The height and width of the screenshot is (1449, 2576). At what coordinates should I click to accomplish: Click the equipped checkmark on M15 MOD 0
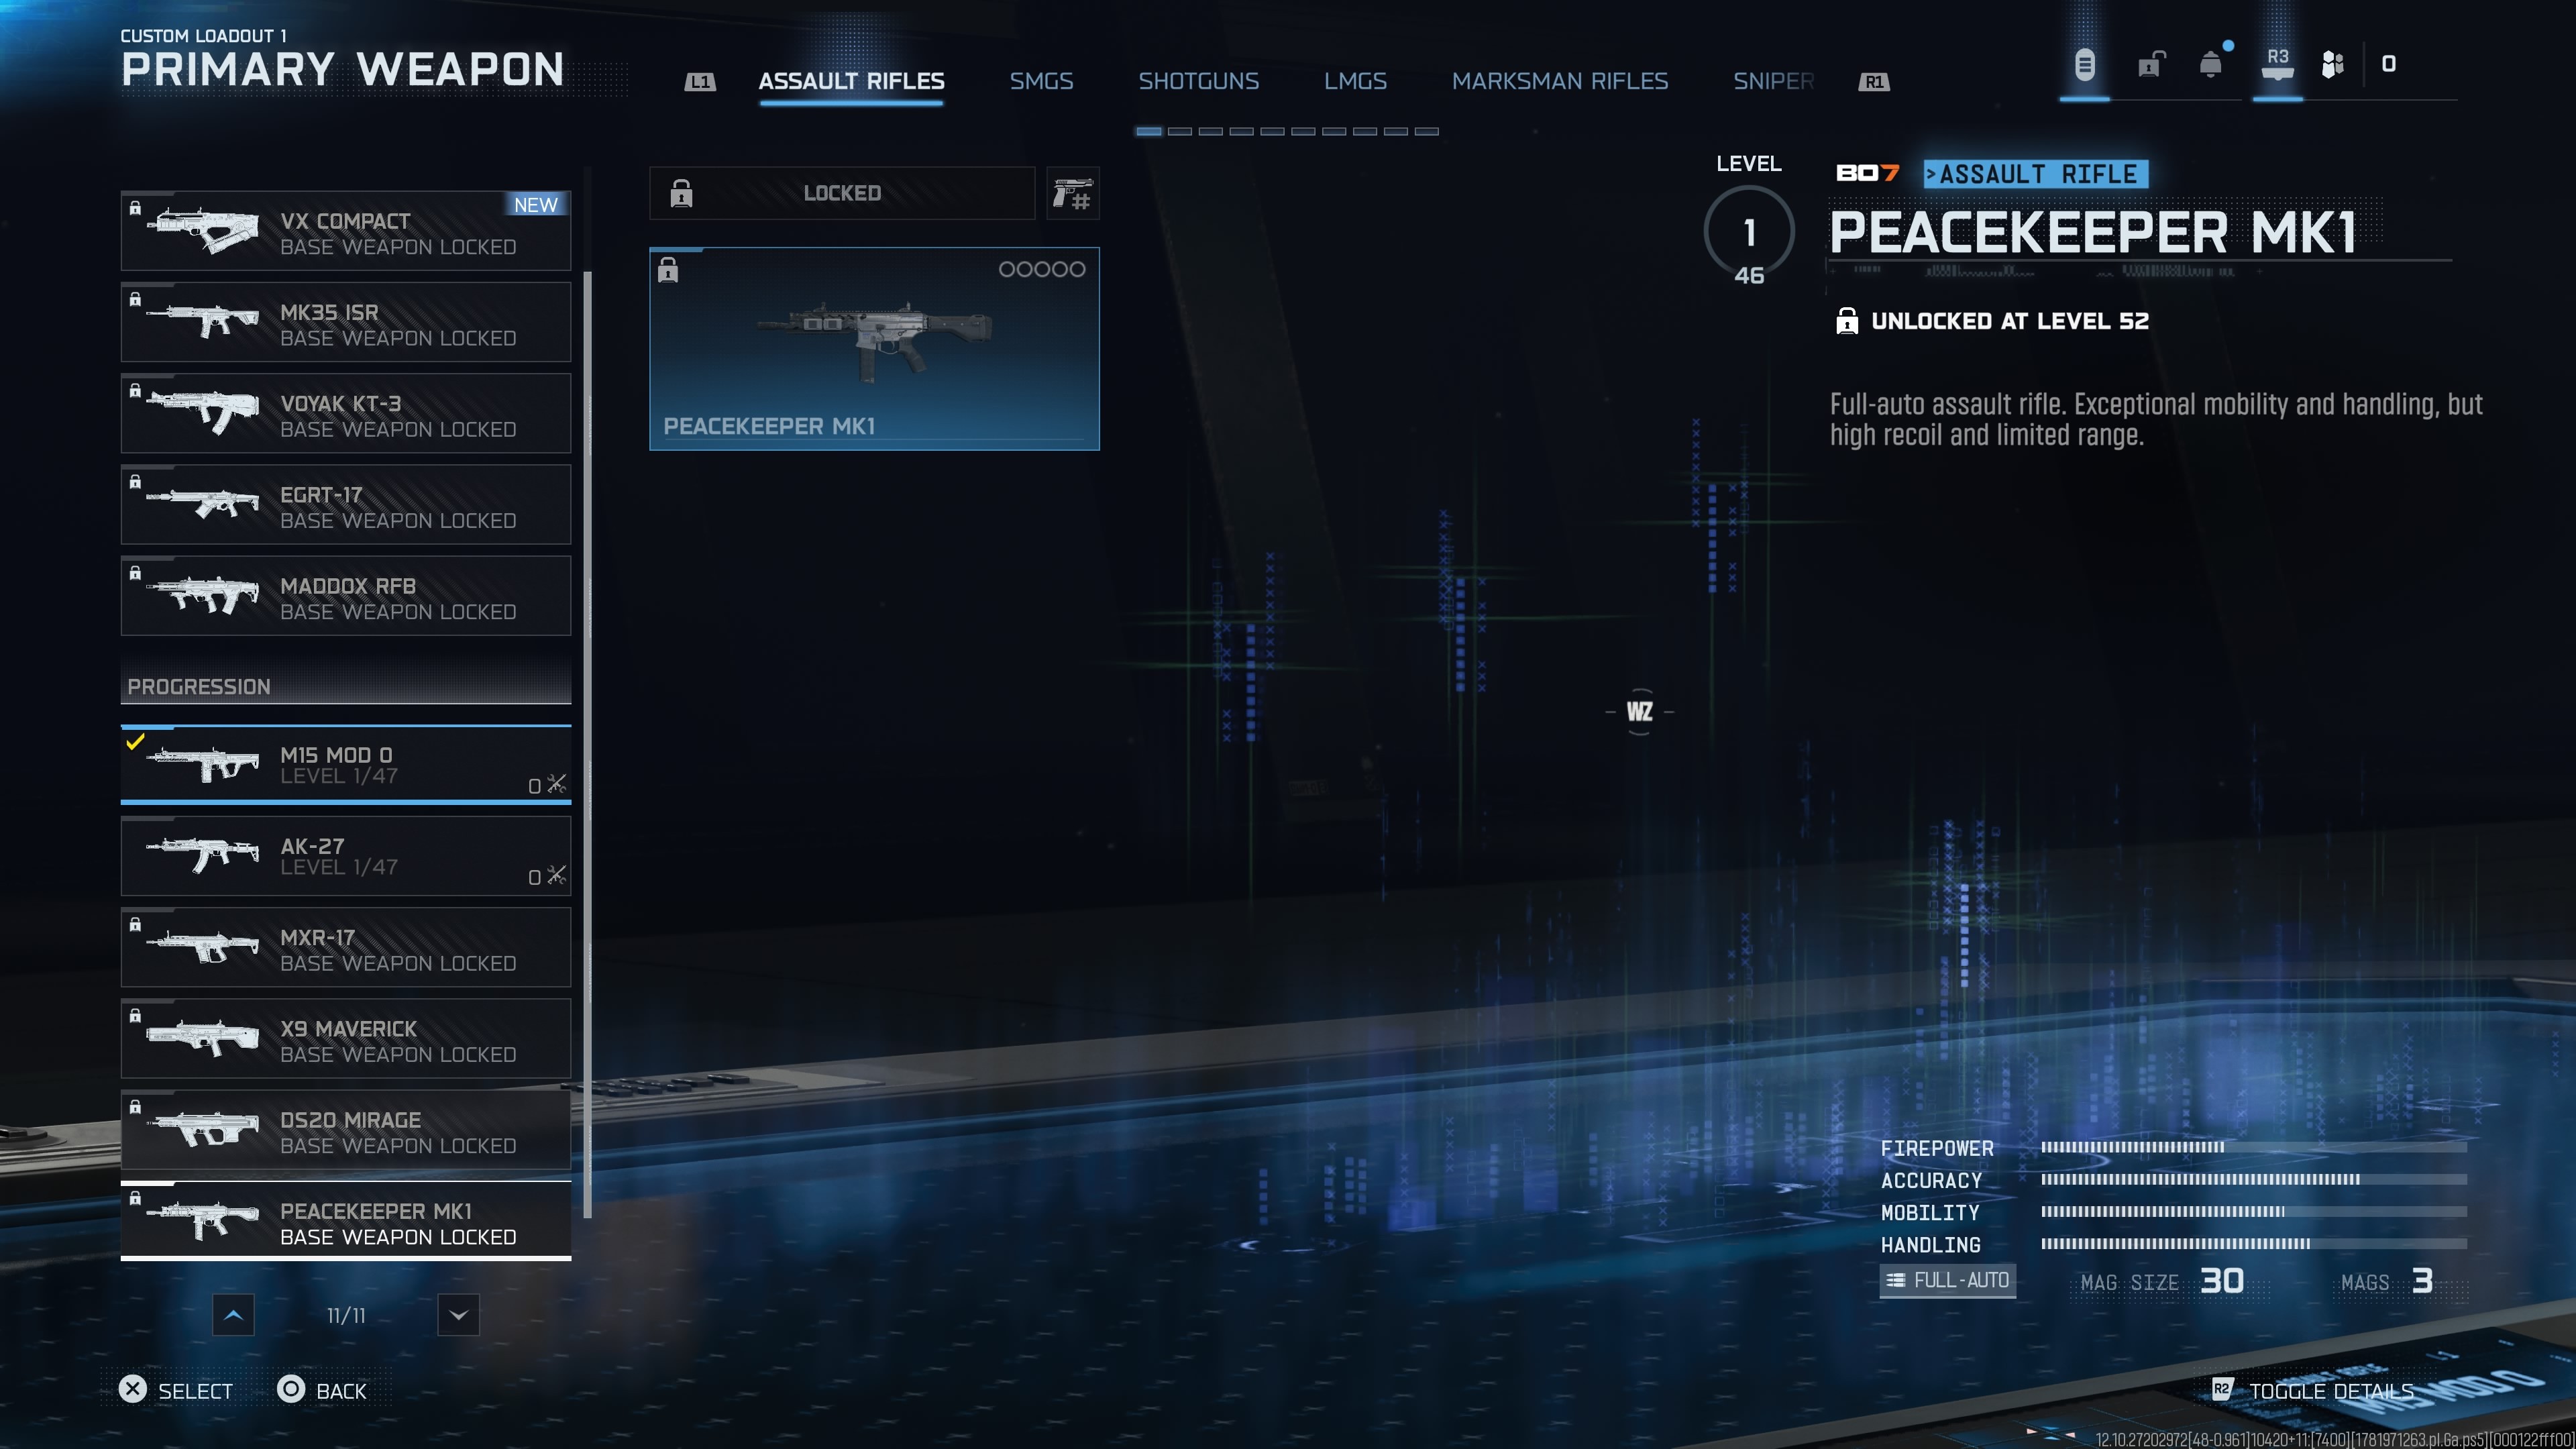coord(135,742)
